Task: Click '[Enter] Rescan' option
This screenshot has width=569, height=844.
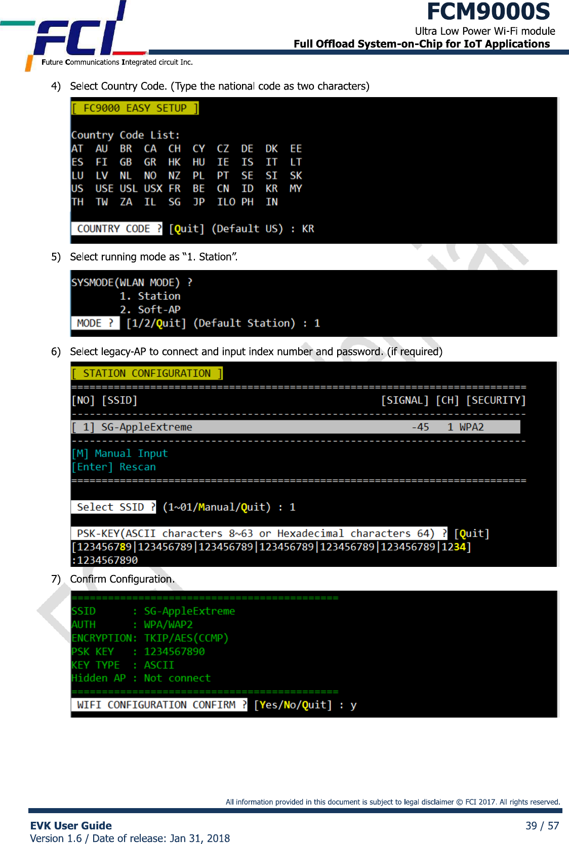Action: click(x=113, y=467)
